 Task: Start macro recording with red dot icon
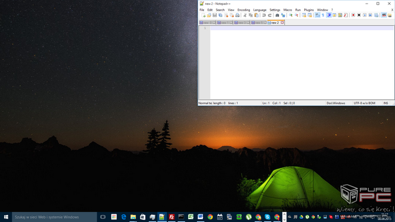[353, 15]
